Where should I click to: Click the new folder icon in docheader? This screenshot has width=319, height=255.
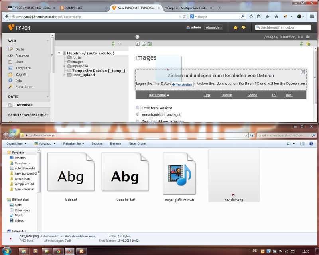[x=150, y=44]
